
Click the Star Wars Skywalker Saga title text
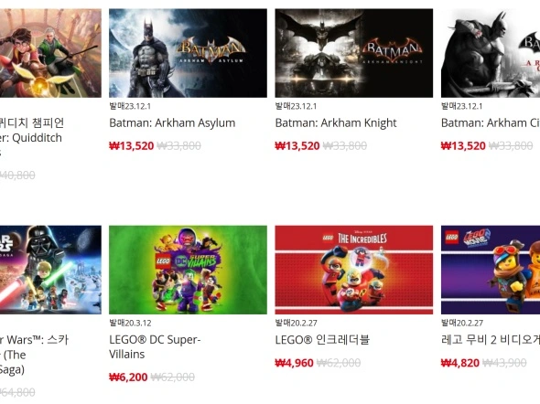(34, 355)
